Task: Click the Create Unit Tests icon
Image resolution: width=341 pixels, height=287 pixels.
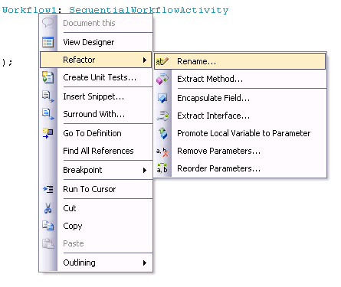Action: (x=48, y=77)
